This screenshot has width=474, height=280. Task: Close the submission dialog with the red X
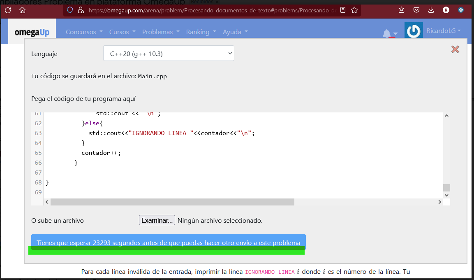455,49
